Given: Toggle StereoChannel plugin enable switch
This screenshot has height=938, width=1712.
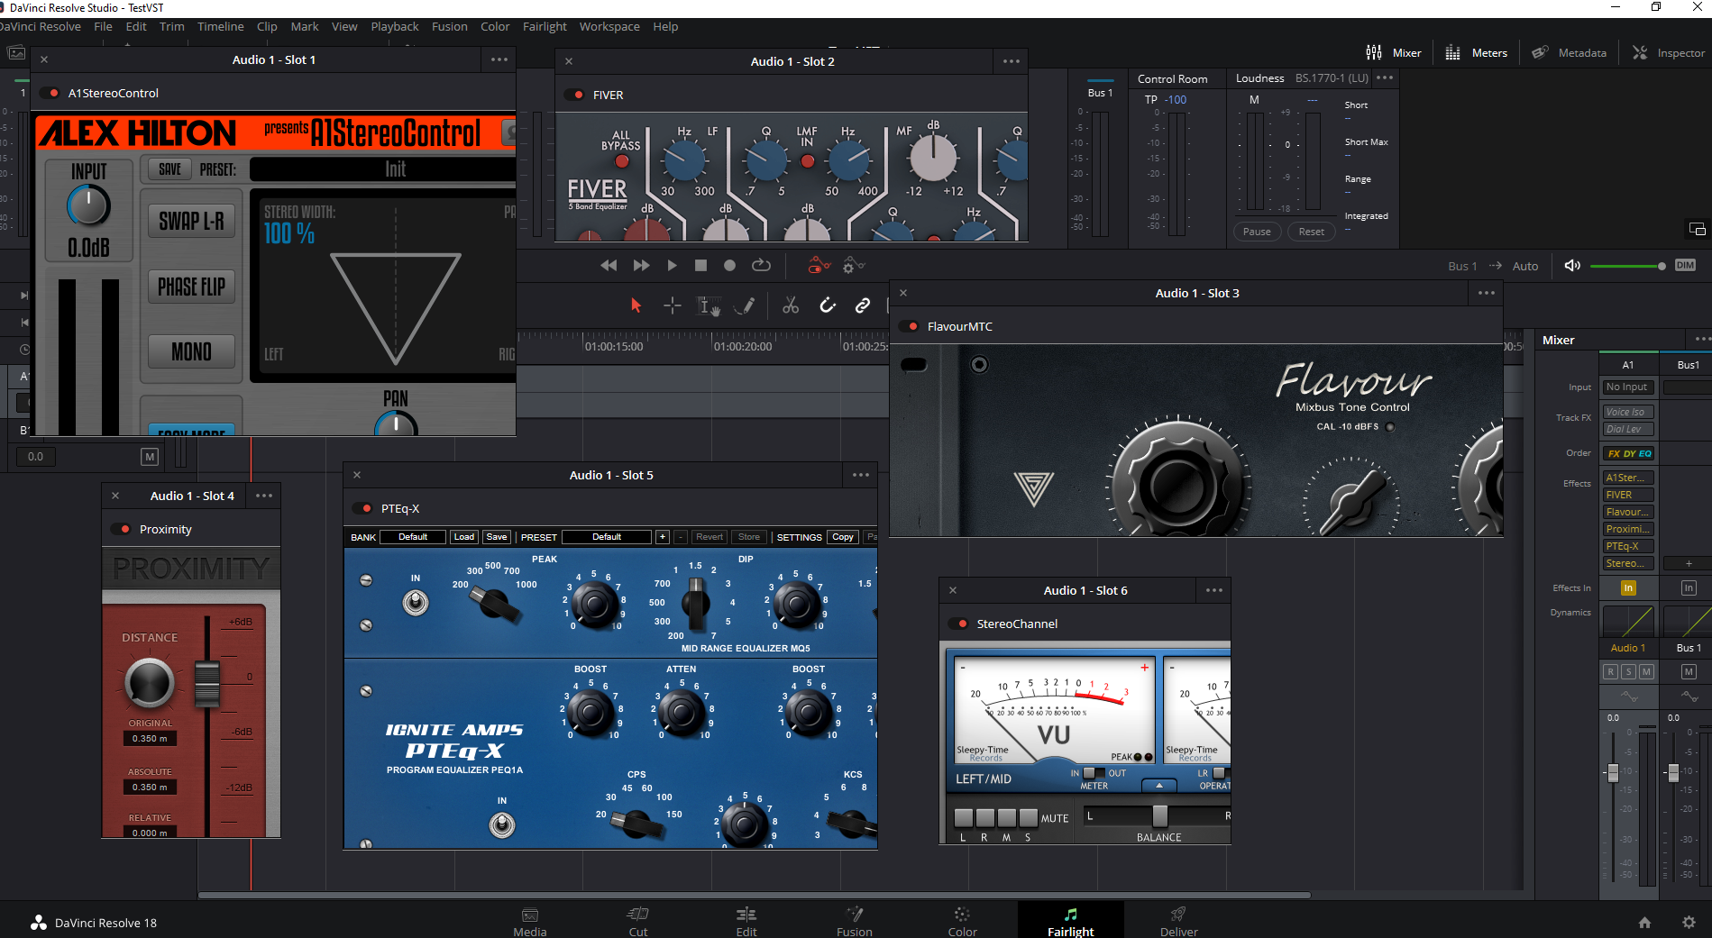Looking at the screenshot, I should click(959, 624).
